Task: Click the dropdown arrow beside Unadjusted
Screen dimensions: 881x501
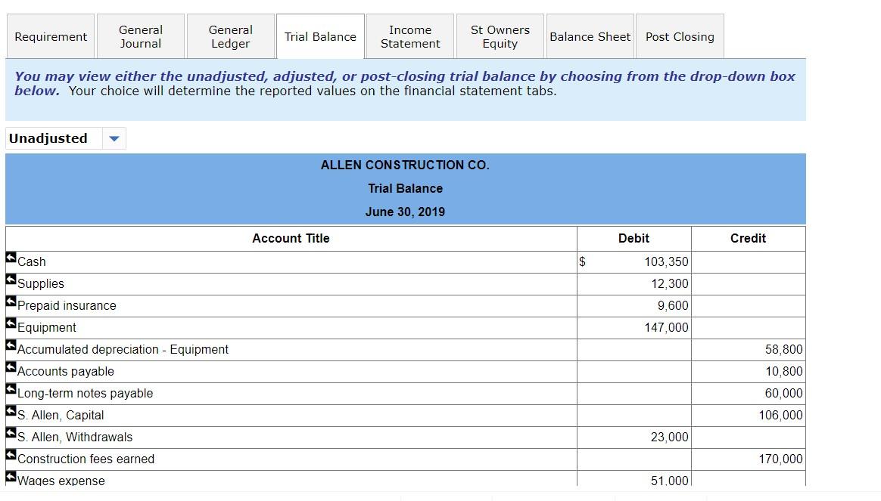Action: click(x=114, y=138)
